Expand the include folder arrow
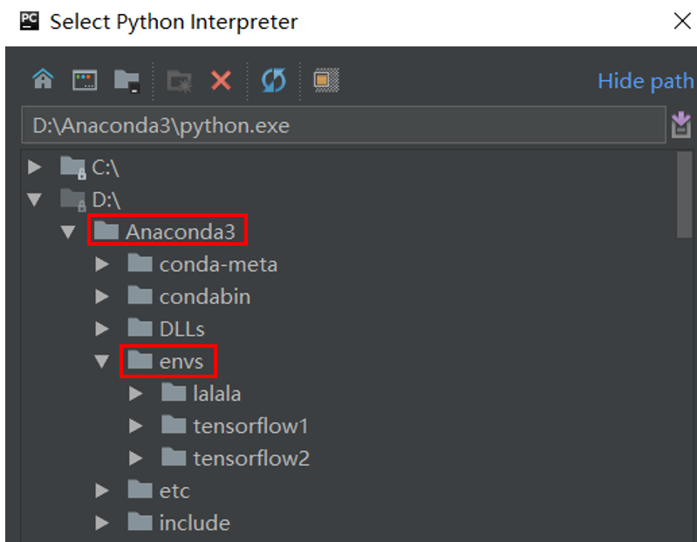The width and height of the screenshot is (697, 542). [102, 523]
